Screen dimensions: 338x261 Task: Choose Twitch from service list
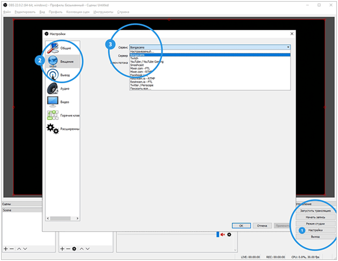[x=210, y=58]
